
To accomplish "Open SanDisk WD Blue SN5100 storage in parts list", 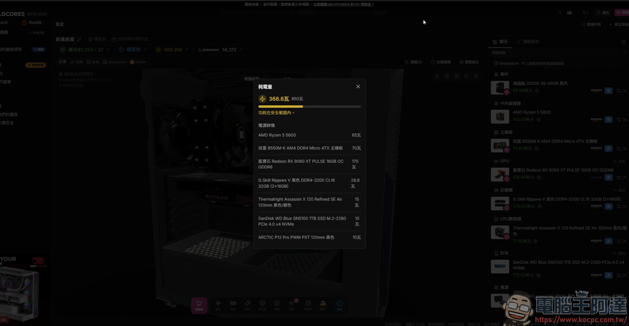I will pyautogui.click(x=568, y=264).
